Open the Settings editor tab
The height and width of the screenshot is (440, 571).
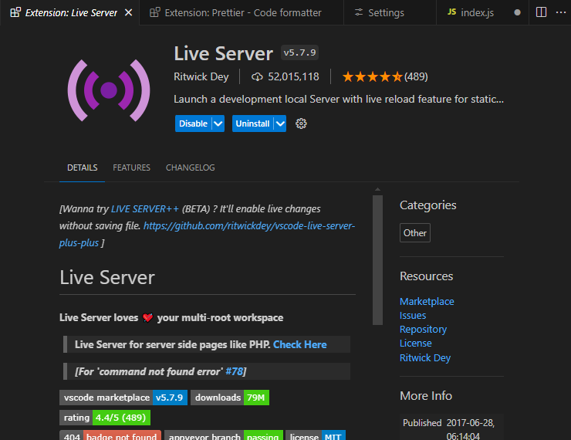(390, 13)
